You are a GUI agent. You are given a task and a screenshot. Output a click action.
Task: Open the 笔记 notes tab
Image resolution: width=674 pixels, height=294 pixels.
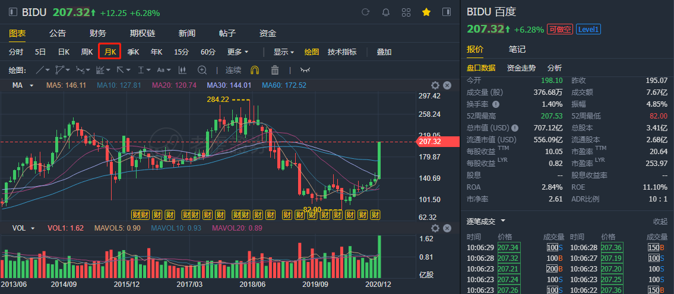pos(517,49)
